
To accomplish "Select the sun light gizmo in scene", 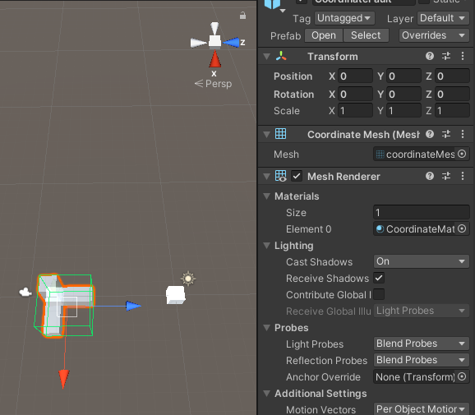I will point(188,279).
